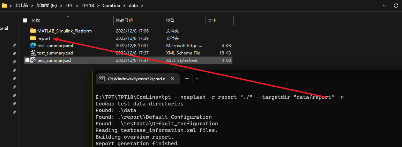This screenshot has width=402, height=147.
Task: Select the C:\Windows\System32\cmd.exe terminal tab
Action: [x=138, y=79]
